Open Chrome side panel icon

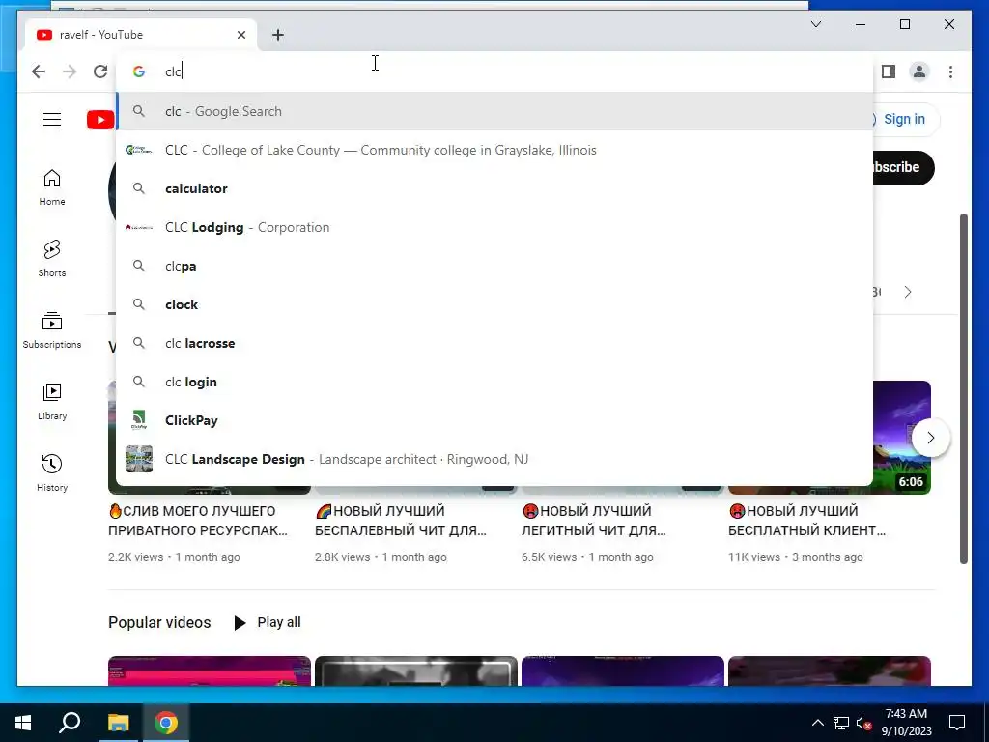pyautogui.click(x=889, y=71)
